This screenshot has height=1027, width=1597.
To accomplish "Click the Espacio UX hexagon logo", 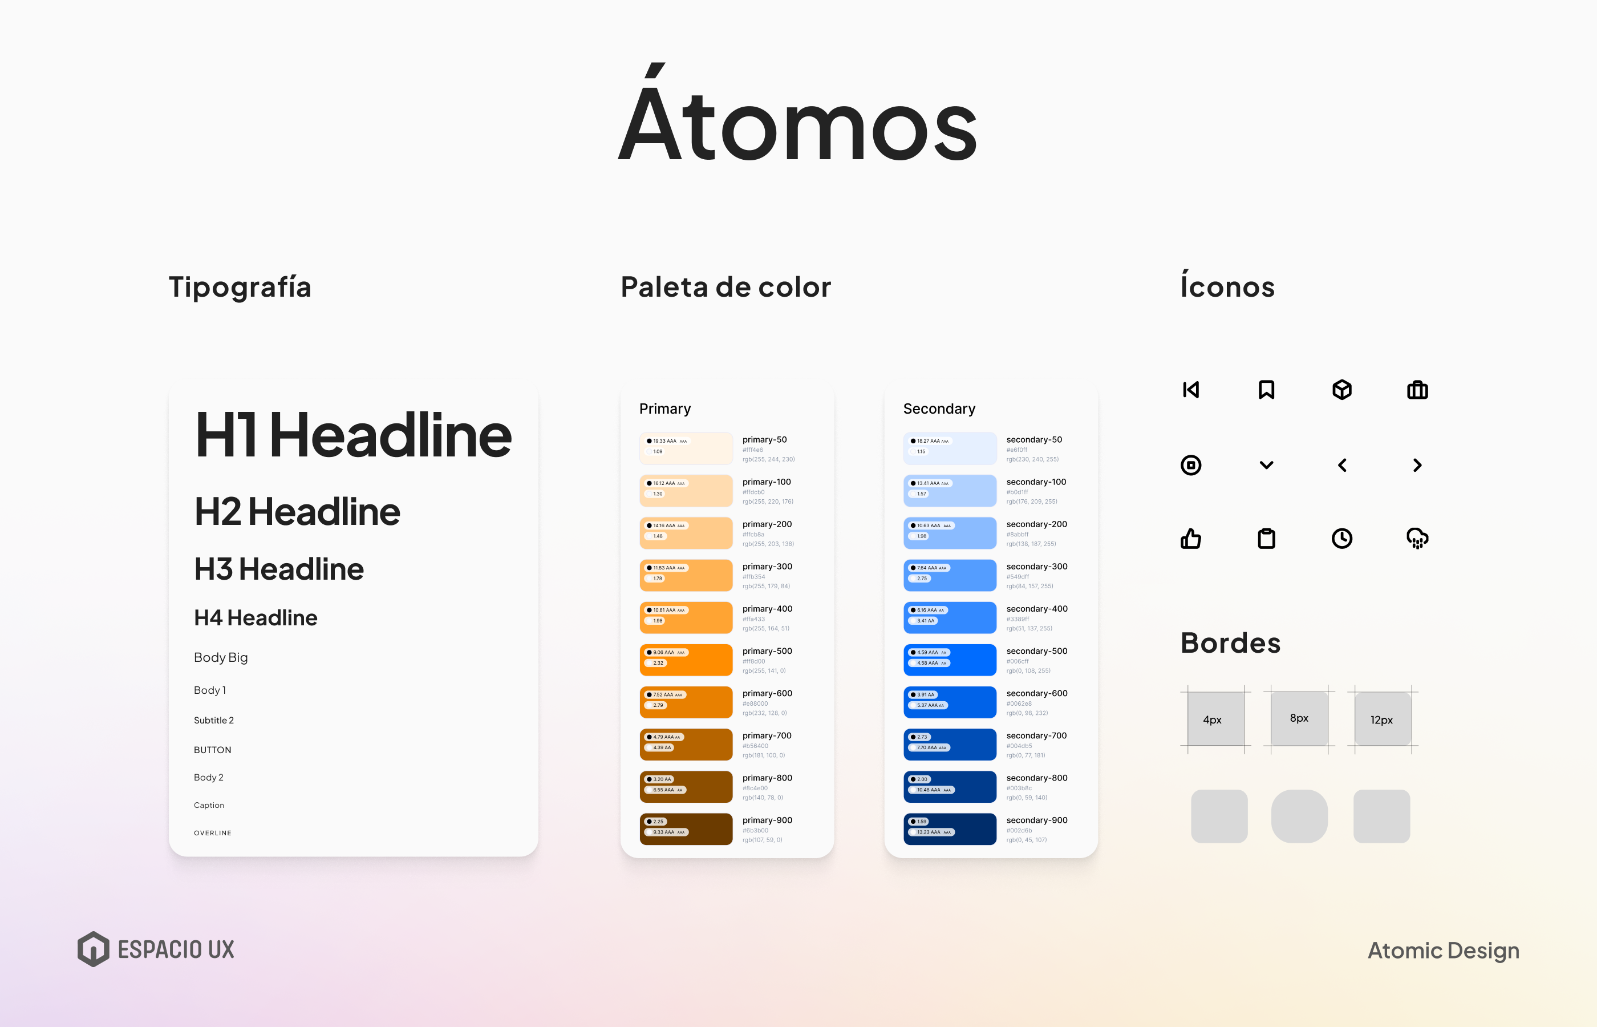I will (x=94, y=949).
